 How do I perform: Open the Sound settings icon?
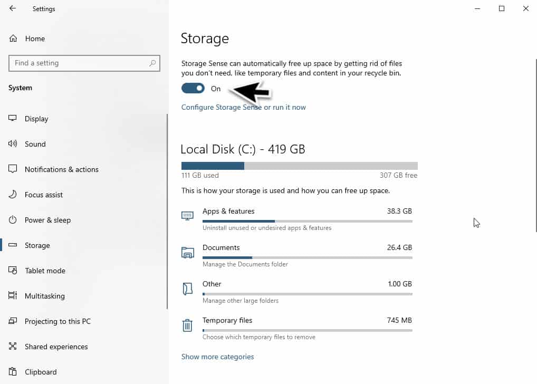[x=12, y=144]
